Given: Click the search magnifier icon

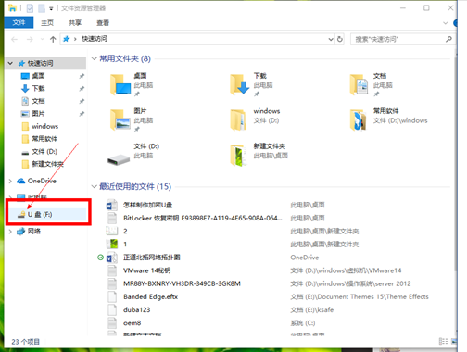Looking at the screenshot, I should [x=448, y=39].
